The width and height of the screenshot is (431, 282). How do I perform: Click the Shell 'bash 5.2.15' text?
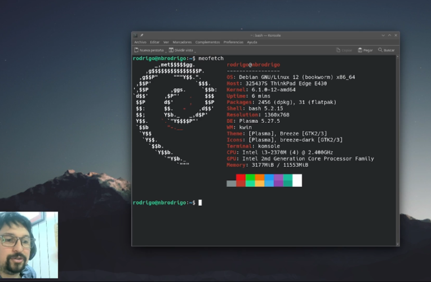[x=265, y=108]
